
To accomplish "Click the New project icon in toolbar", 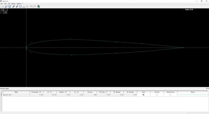I will [x=3, y=7].
